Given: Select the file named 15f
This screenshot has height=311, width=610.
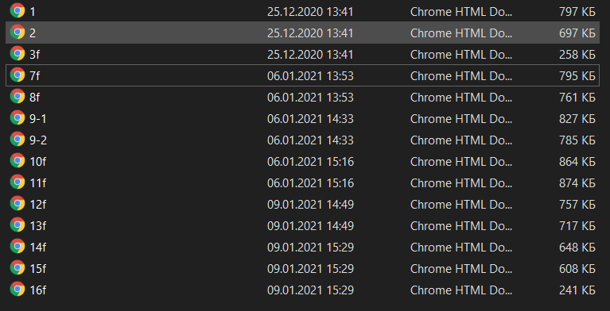Looking at the screenshot, I should tap(37, 268).
